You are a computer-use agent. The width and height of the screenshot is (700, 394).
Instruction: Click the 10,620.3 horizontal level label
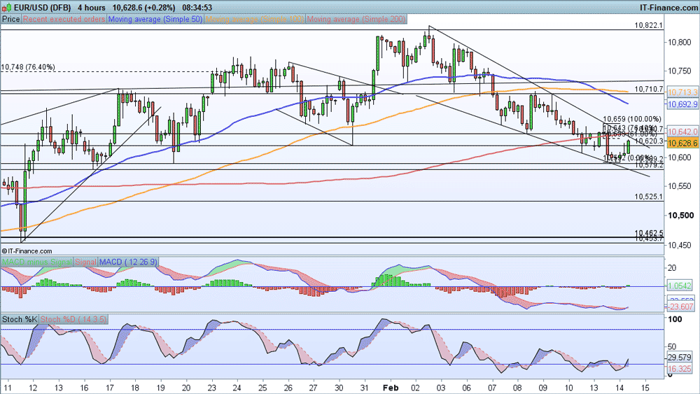pos(650,141)
